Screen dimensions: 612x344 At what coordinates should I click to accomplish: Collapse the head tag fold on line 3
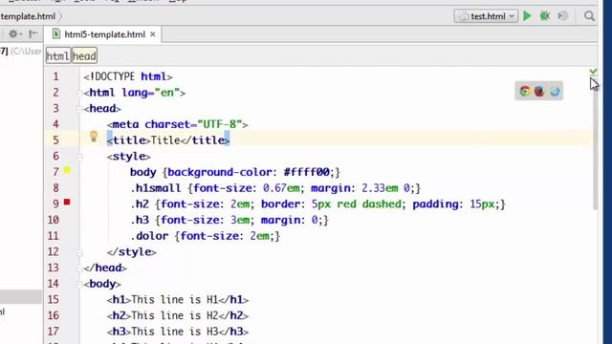(x=80, y=109)
